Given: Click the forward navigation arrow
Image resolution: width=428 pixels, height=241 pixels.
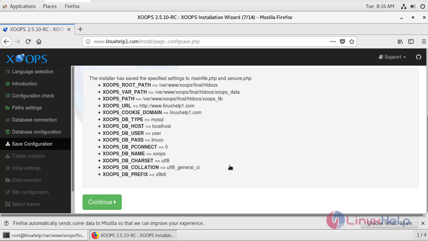Looking at the screenshot, I should [17, 42].
